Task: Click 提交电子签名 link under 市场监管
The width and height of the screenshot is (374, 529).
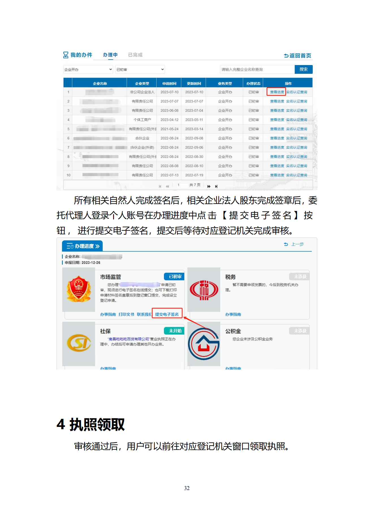Action: [167, 314]
